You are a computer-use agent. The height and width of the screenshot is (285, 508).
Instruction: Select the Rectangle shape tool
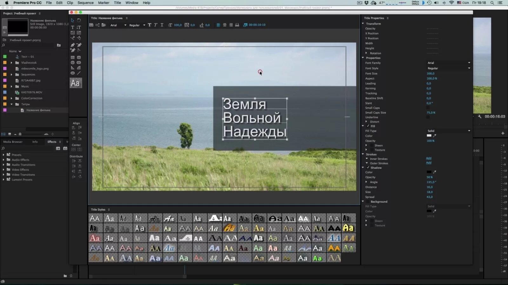(73, 57)
